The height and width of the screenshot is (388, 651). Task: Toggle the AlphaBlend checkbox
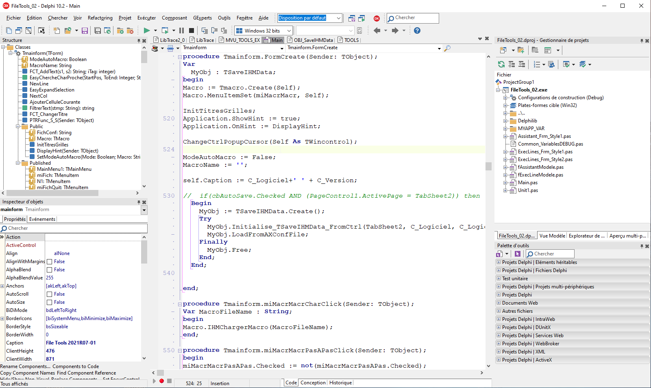point(50,270)
